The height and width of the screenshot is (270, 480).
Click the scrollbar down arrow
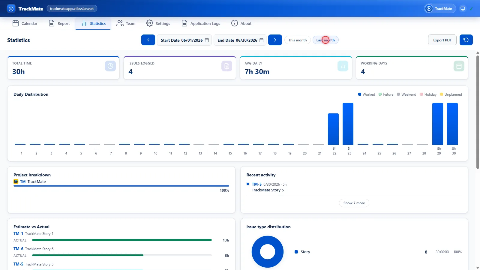tap(478, 268)
